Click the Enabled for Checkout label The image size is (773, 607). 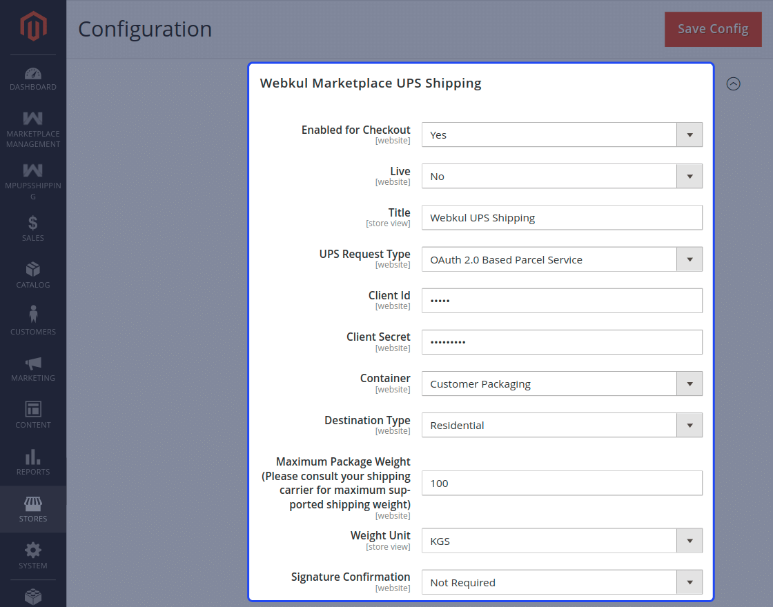(x=356, y=130)
